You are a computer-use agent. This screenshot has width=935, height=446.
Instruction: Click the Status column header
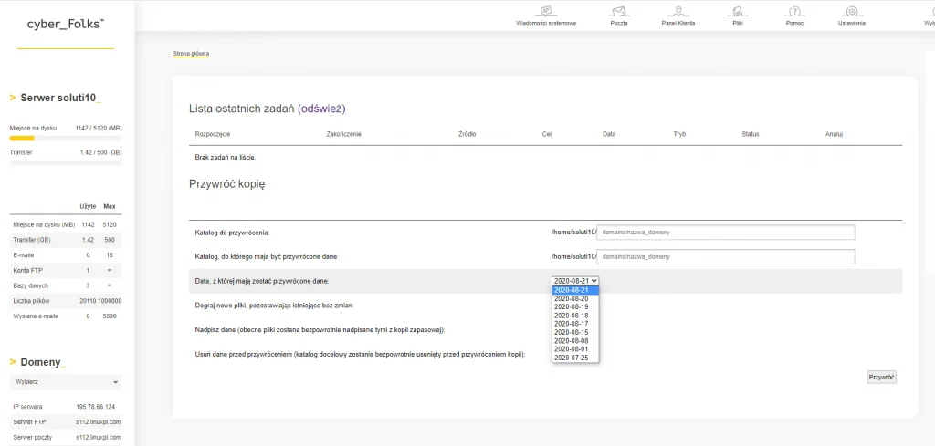(x=751, y=135)
